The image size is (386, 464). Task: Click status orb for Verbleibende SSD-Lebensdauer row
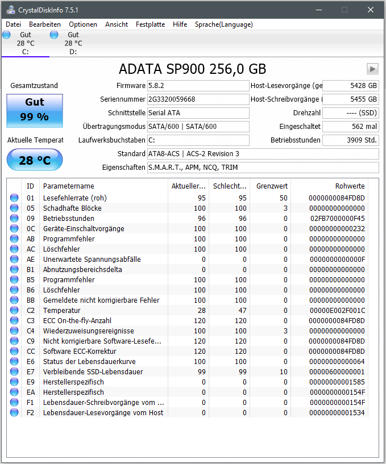14,371
